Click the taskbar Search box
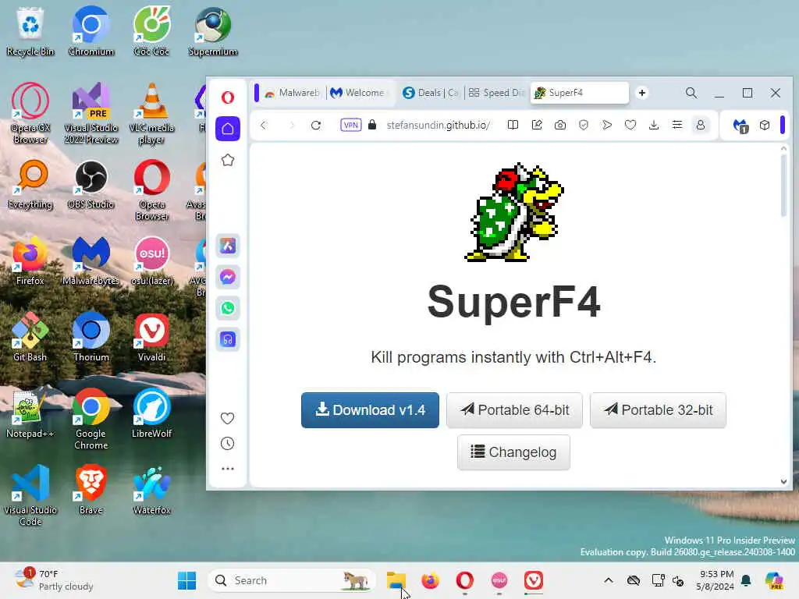The height and width of the screenshot is (599, 799). point(292,580)
